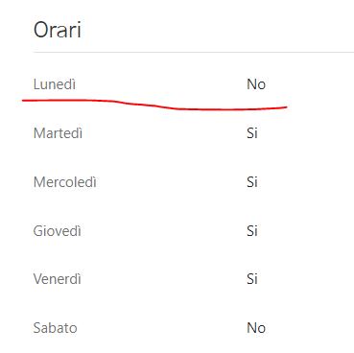
Task: Click the Si value next to Giovedì
Action: point(252,230)
